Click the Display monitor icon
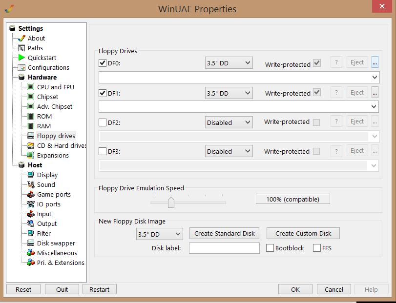This screenshot has height=303, width=396. [31, 175]
